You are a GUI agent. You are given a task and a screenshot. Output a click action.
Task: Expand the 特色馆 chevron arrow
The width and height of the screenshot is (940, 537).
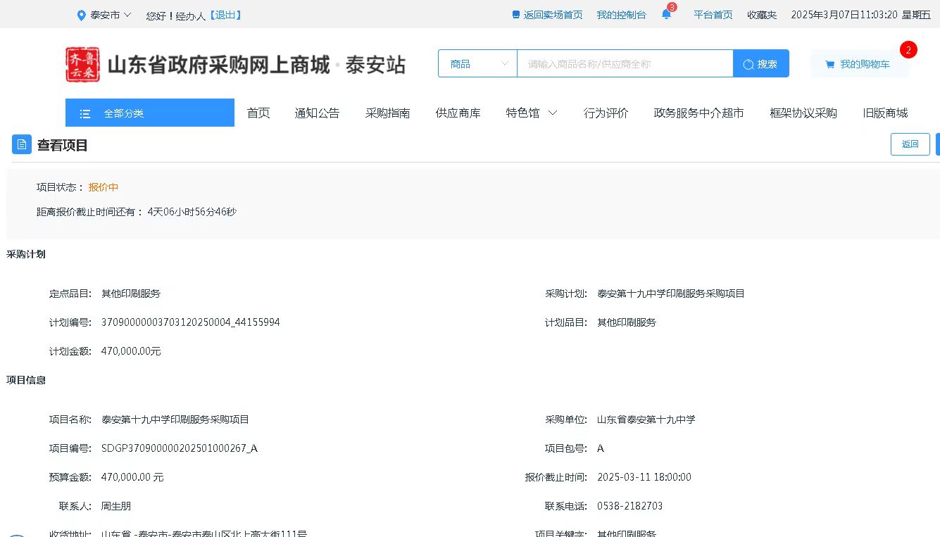[553, 113]
